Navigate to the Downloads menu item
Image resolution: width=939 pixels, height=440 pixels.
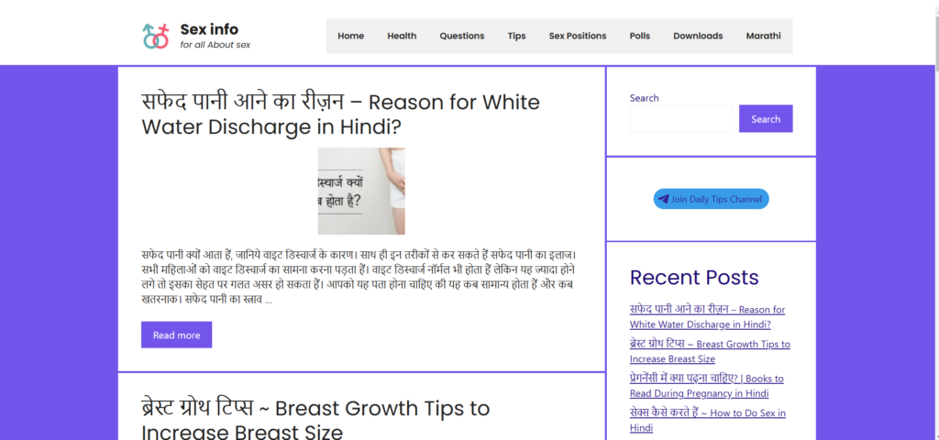point(698,36)
